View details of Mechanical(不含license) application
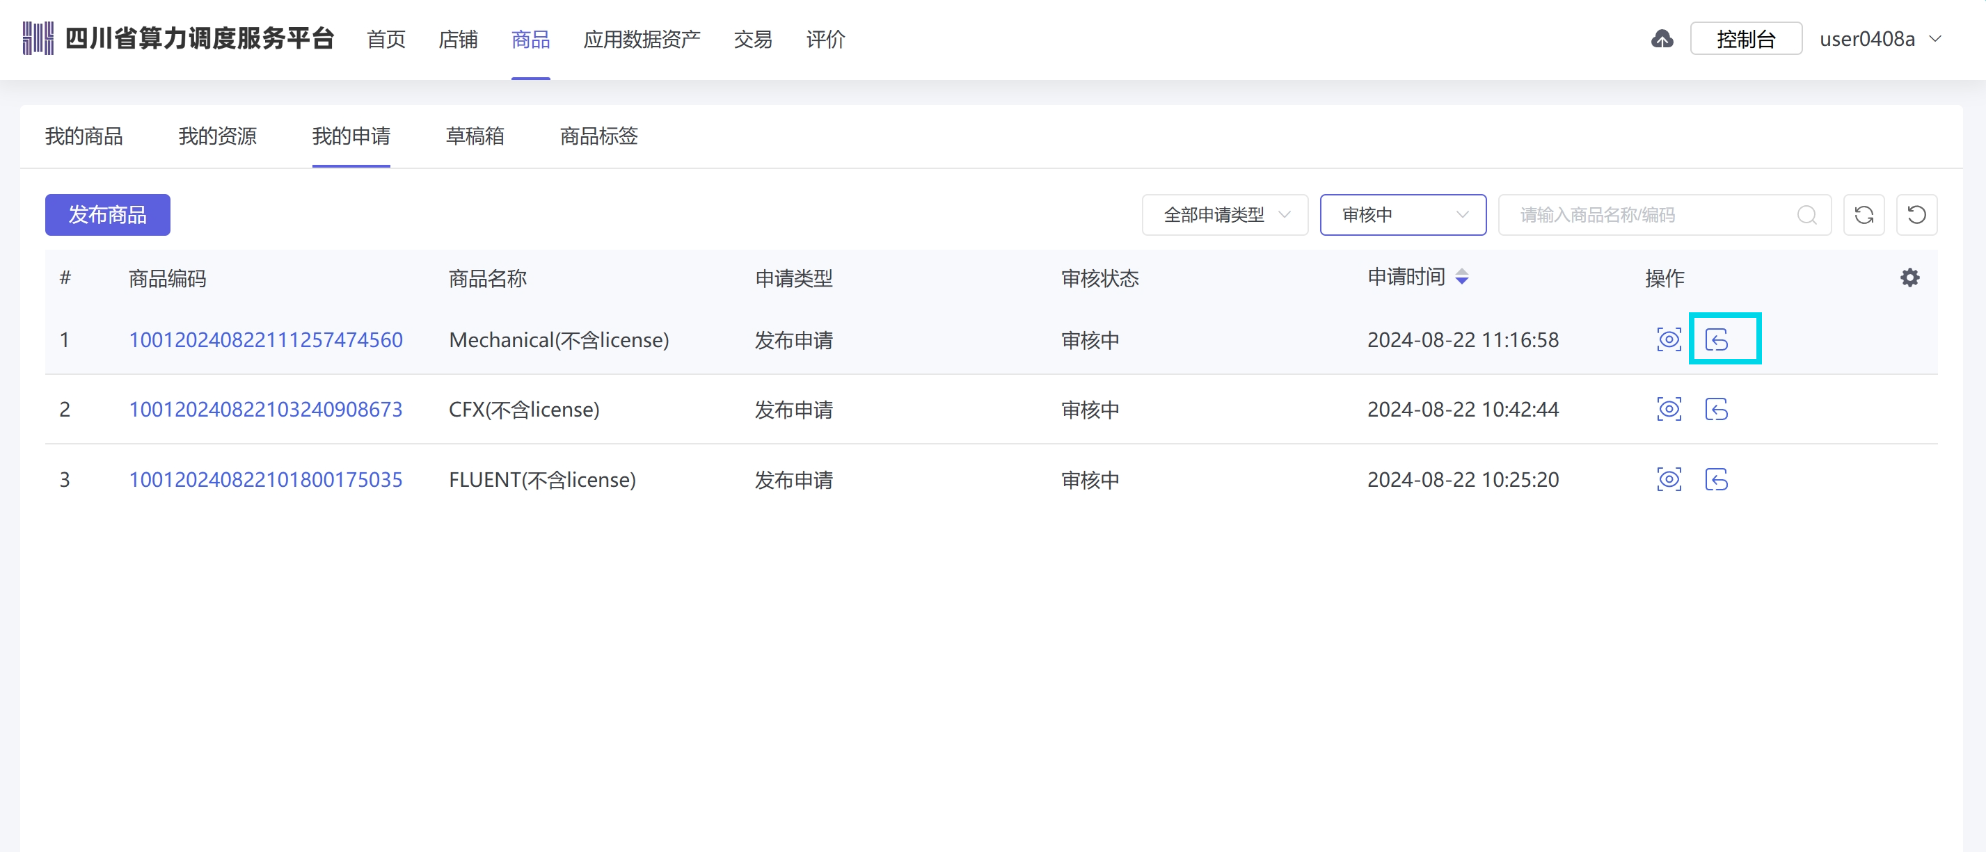This screenshot has width=1986, height=852. click(x=1669, y=339)
